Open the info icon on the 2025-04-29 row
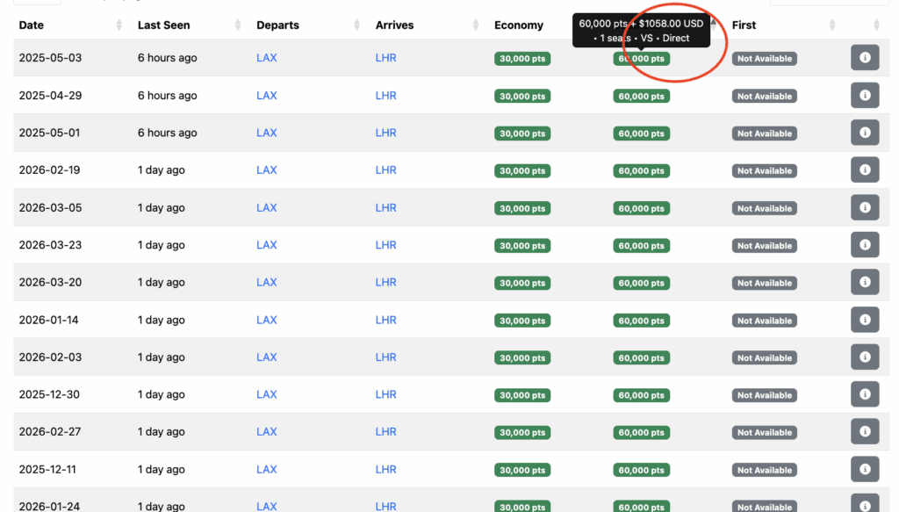Image resolution: width=899 pixels, height=512 pixels. click(865, 95)
